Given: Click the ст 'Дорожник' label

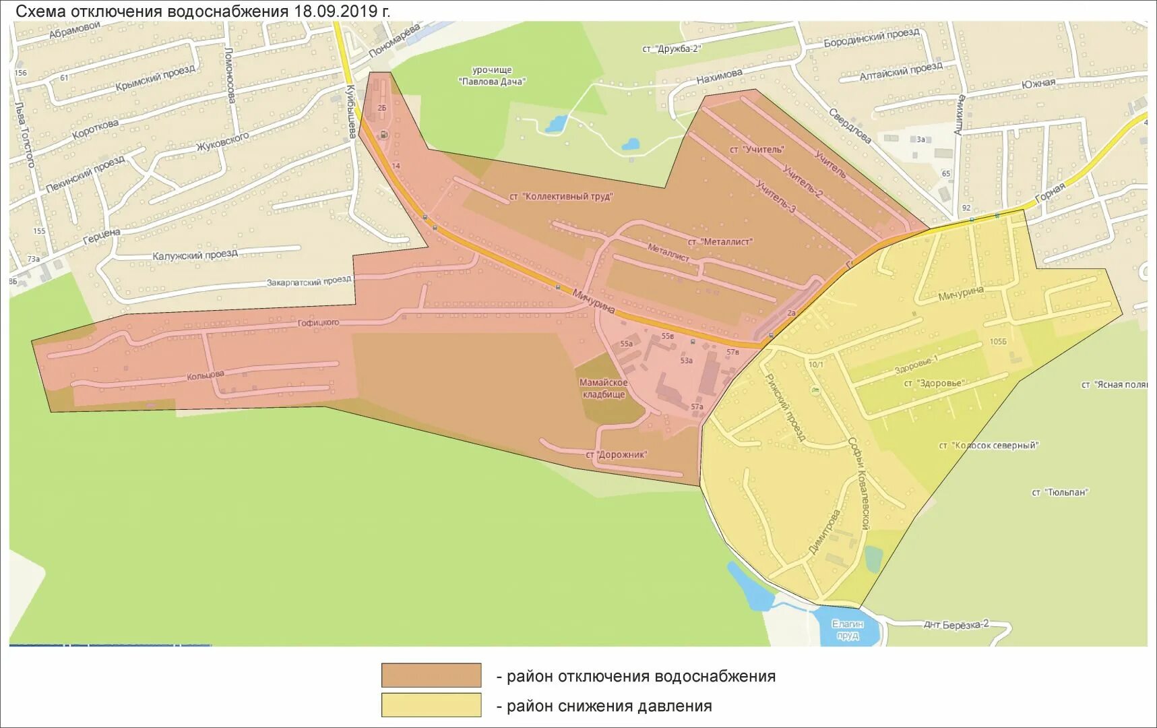Looking at the screenshot, I should coord(617,454).
